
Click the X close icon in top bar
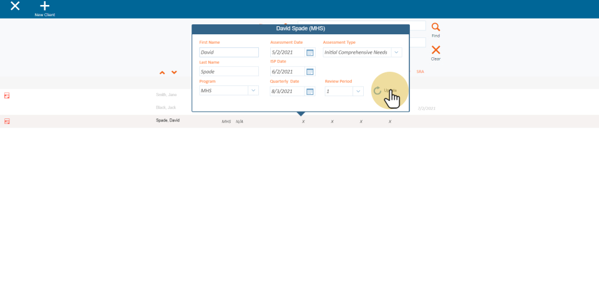(x=15, y=6)
